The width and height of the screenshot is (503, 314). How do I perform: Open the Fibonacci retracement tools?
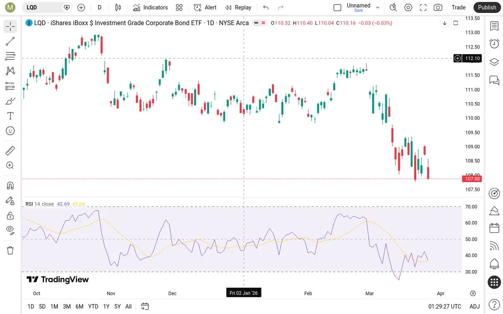point(10,56)
